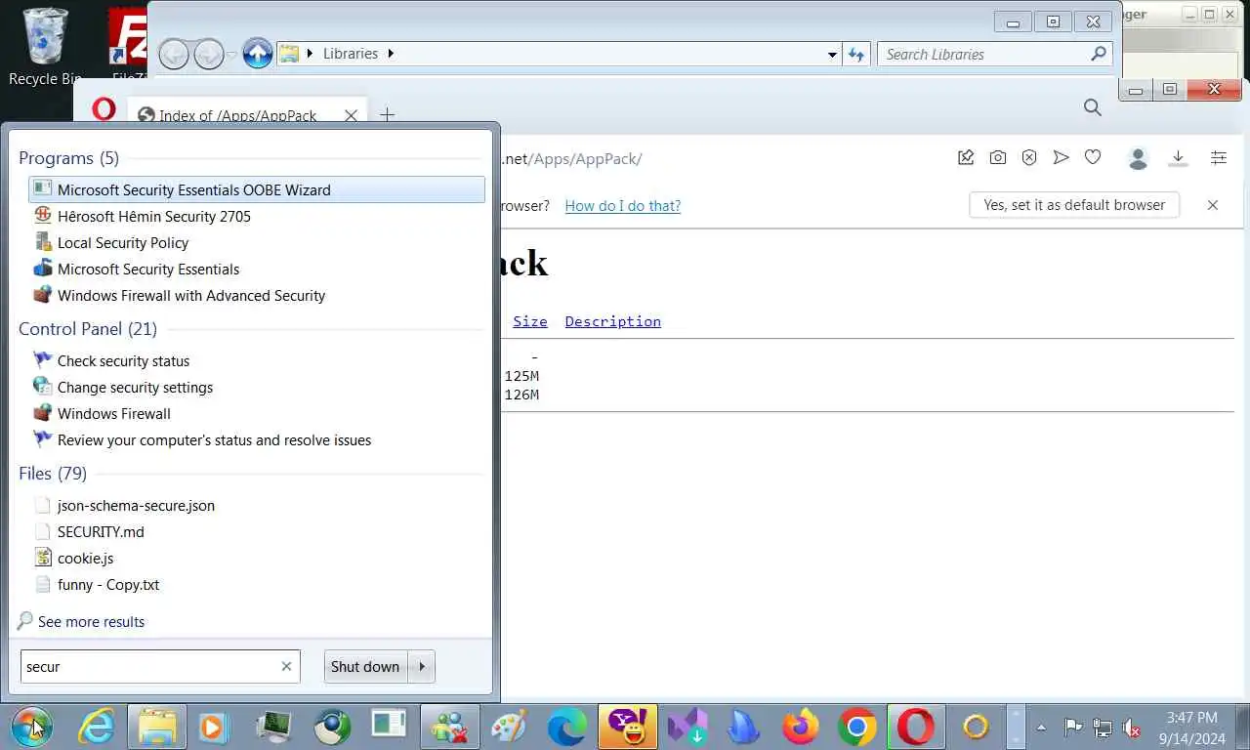1250x750 pixels.
Task: Clear the start menu search text
Action: coord(286,666)
